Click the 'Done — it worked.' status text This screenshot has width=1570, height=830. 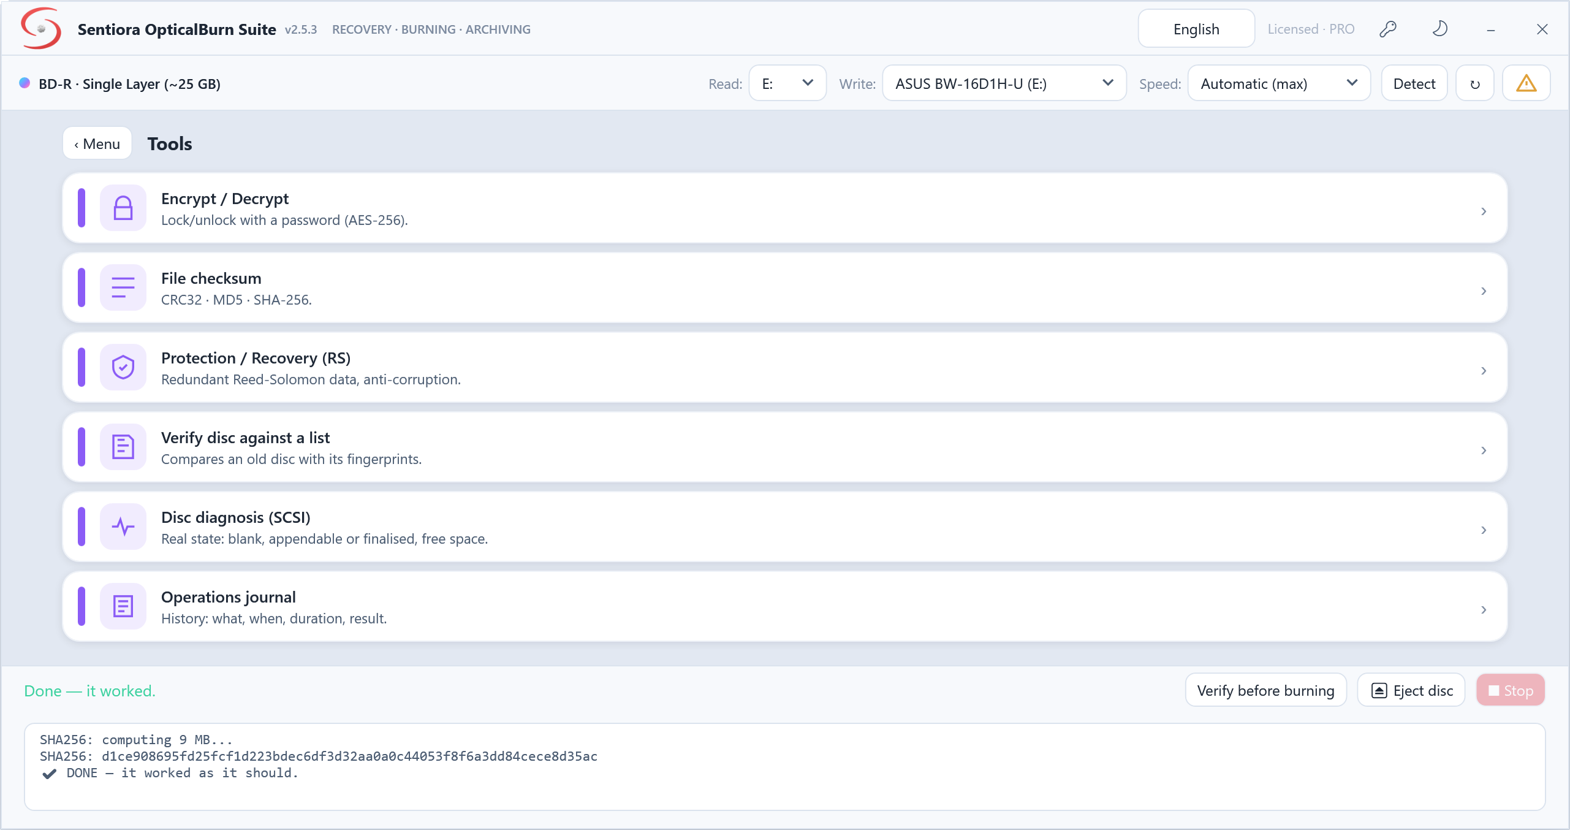click(89, 691)
